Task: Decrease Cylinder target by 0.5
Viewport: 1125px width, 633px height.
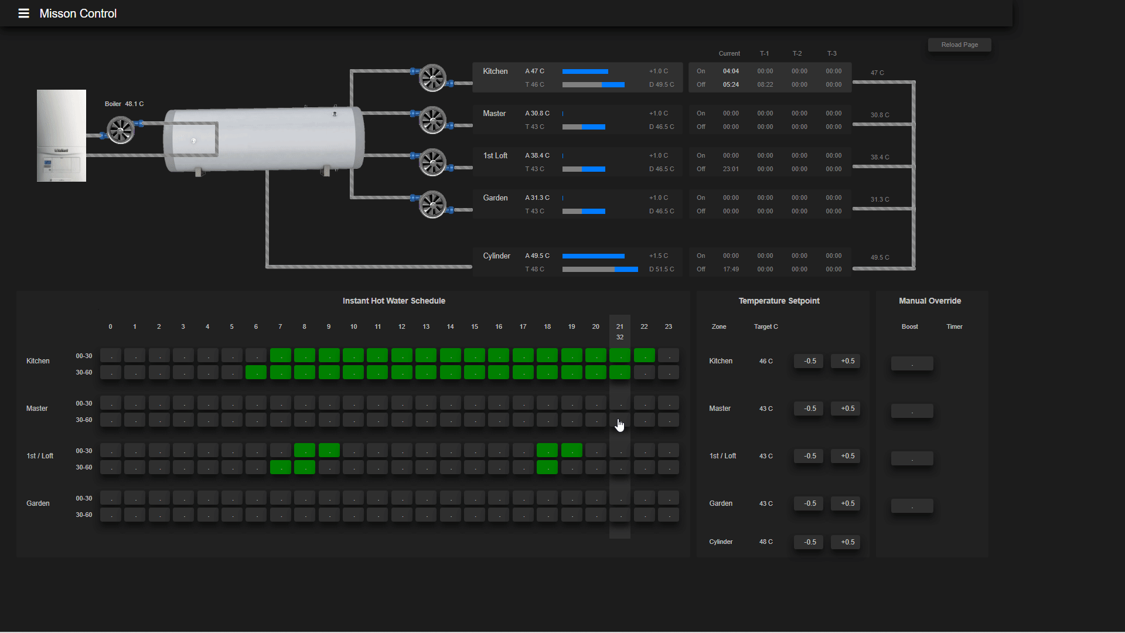Action: click(x=809, y=542)
